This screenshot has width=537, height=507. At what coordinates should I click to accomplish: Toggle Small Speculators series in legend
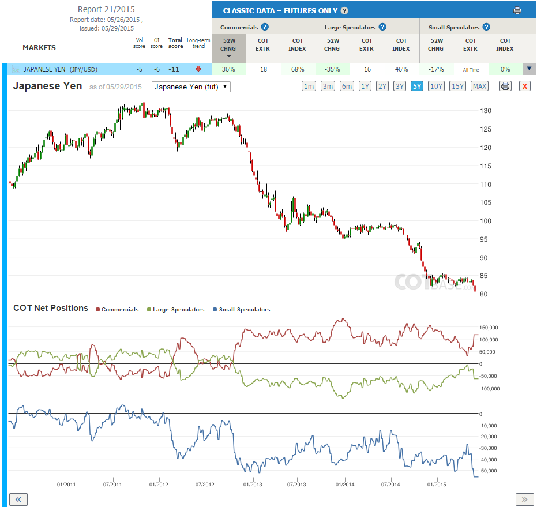coord(242,309)
